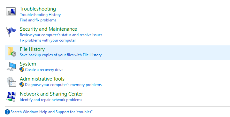Select Find and fix problems

tap(38, 20)
